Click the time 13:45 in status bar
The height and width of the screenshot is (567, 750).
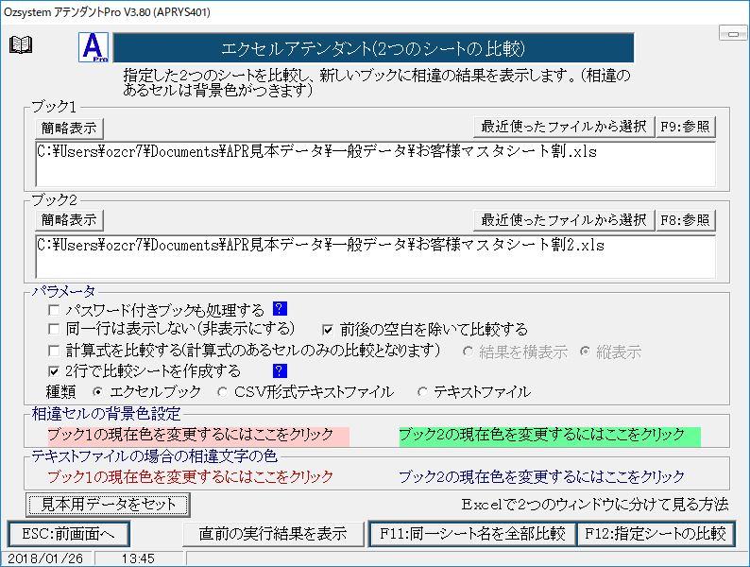(x=138, y=558)
